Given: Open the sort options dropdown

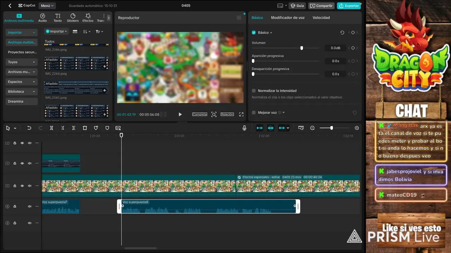Looking at the screenshot, I should point(87,31).
